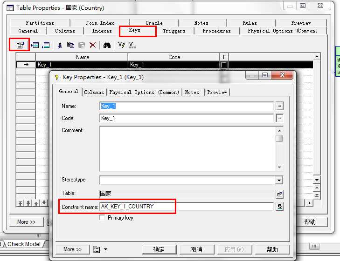Open Table Properties Columns tab

pyautogui.click(x=65, y=31)
